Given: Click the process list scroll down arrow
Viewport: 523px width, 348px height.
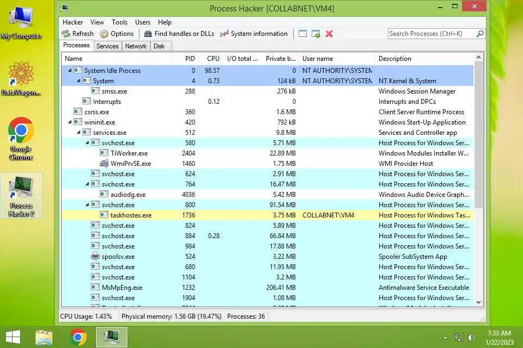Looking at the screenshot, I should pyautogui.click(x=479, y=302).
